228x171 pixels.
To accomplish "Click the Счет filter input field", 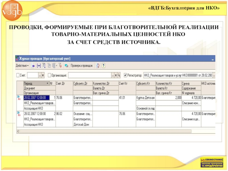I will pyautogui.click(x=33, y=75).
